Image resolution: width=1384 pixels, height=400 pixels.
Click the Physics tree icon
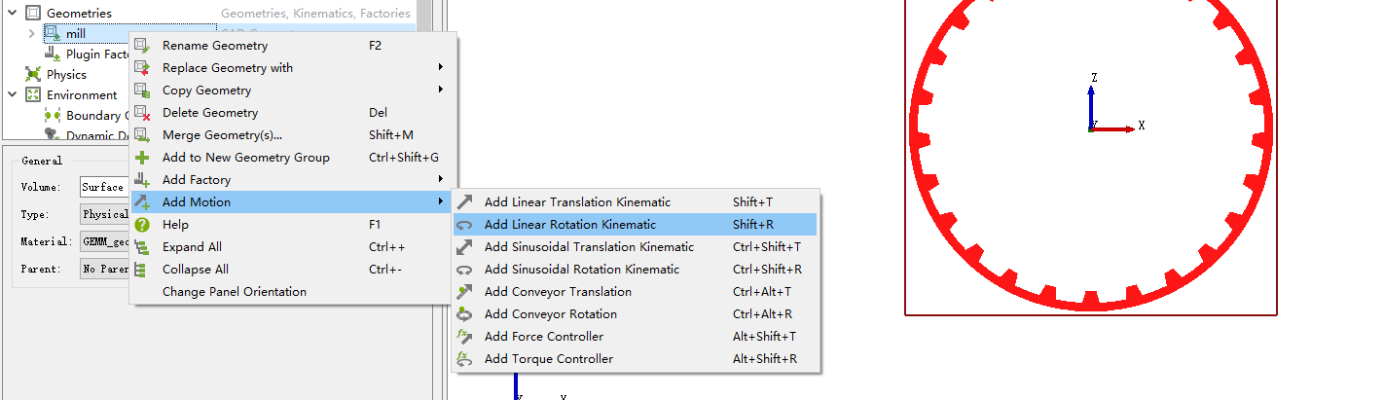33,75
